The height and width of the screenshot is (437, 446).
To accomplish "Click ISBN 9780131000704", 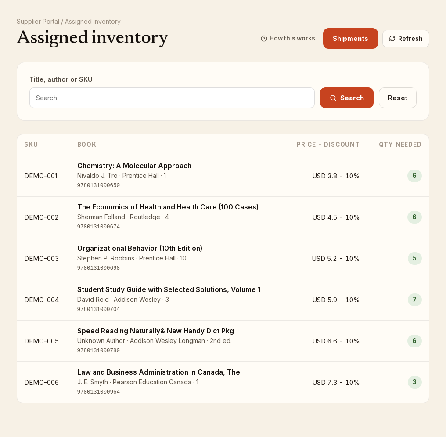I will click(98, 309).
